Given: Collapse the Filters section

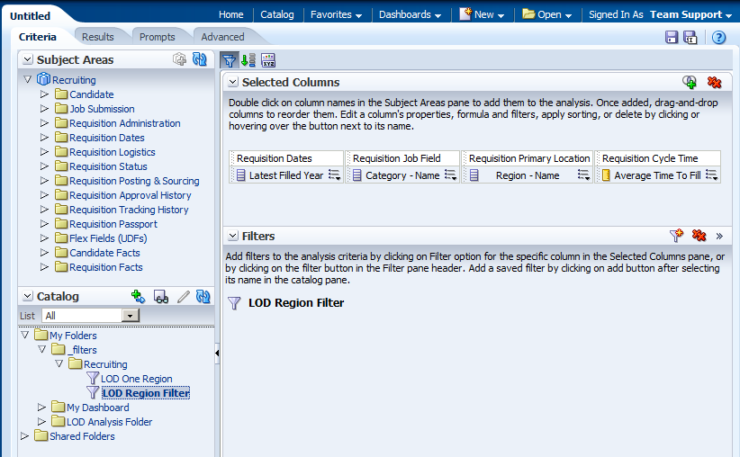Looking at the screenshot, I should pos(232,236).
